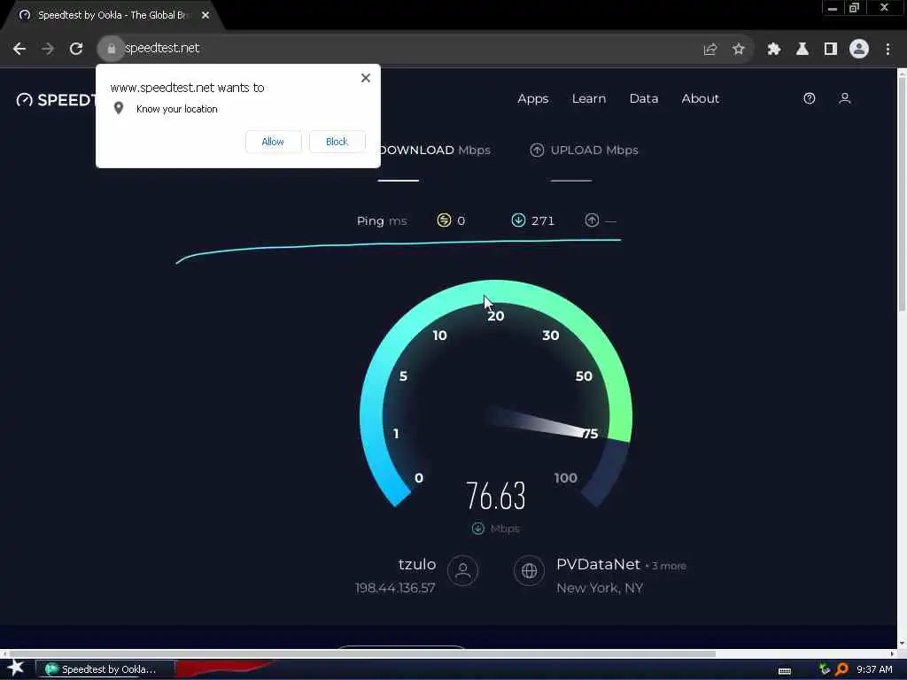This screenshot has height=680, width=907.
Task: Click the Speedtest logo
Action: (x=56, y=99)
